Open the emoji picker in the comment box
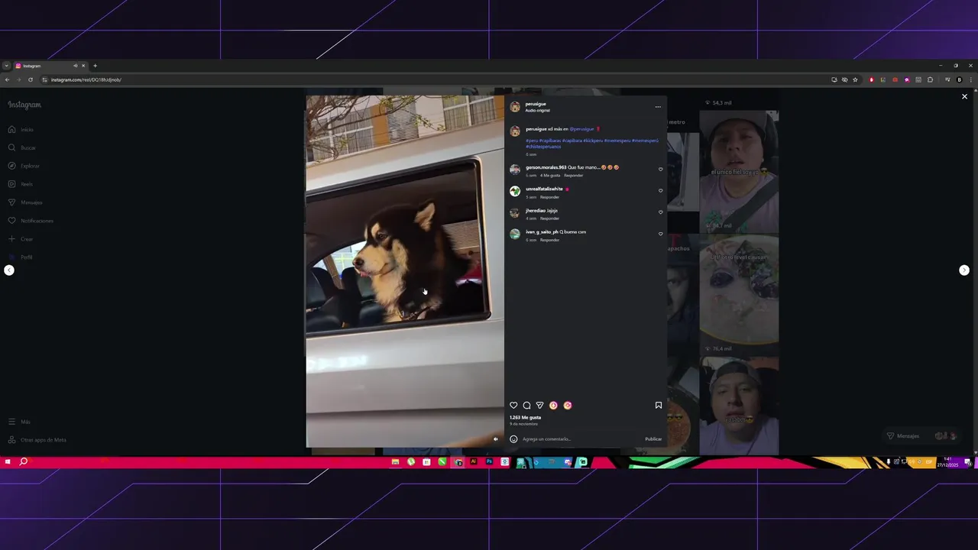978x550 pixels. 513,439
